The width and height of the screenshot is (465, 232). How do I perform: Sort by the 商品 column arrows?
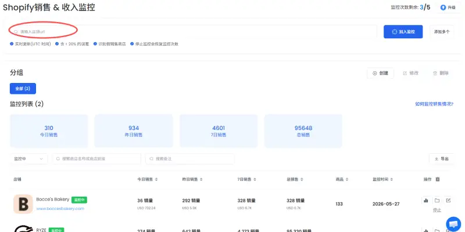point(346,180)
